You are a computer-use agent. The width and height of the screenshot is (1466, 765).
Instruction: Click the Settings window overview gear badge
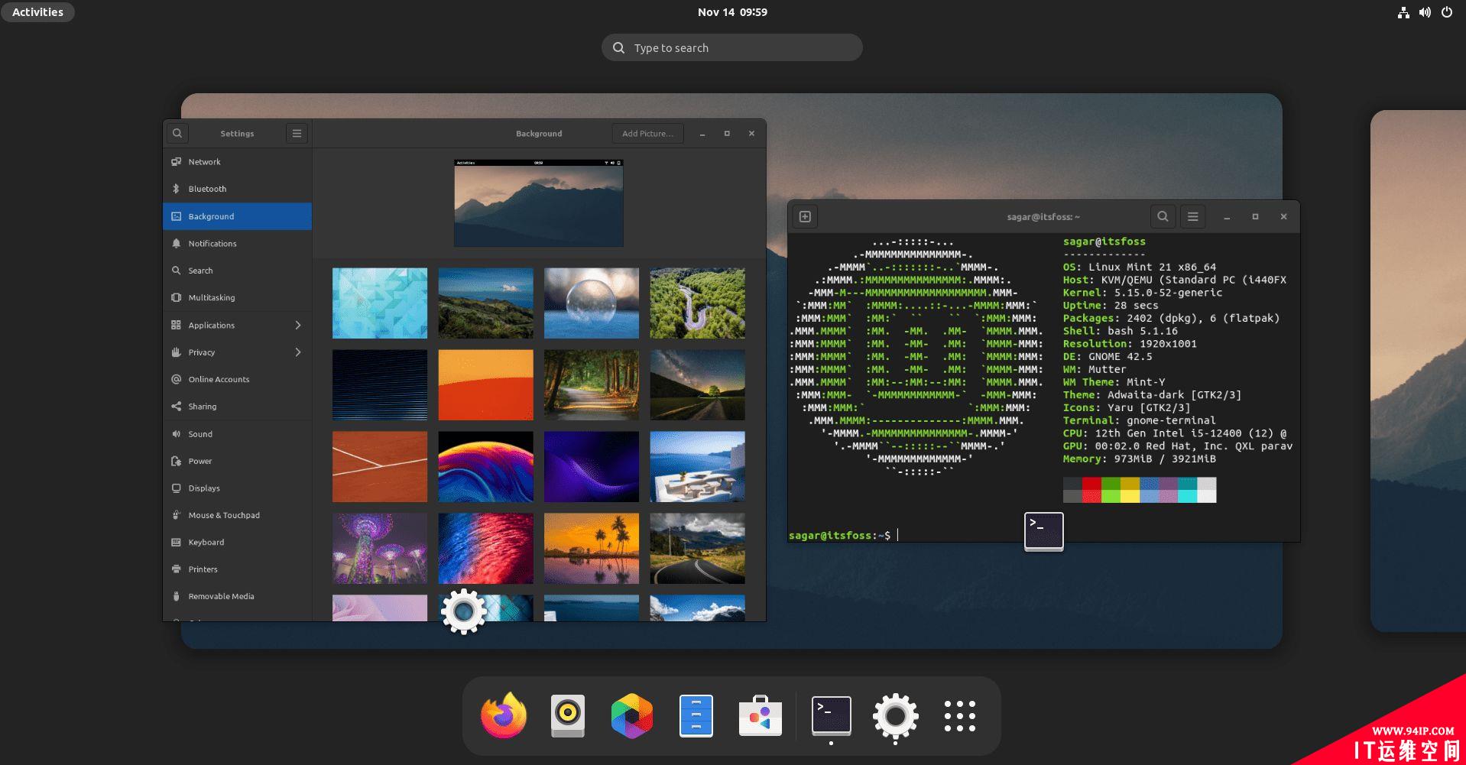pyautogui.click(x=464, y=611)
